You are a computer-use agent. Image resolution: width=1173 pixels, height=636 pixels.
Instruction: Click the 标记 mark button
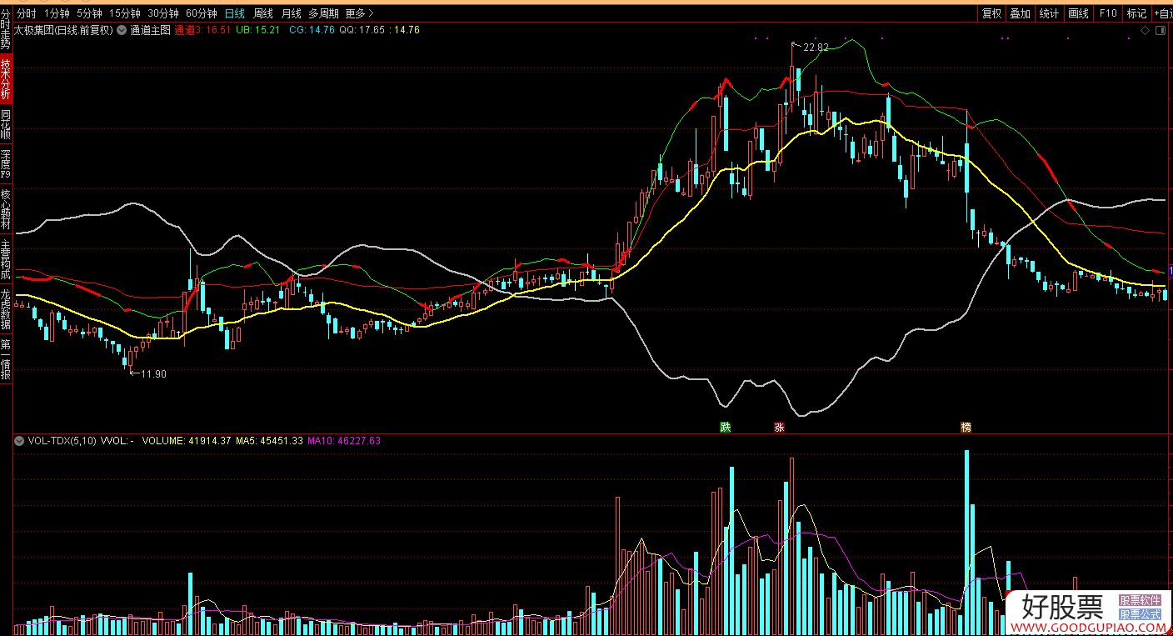click(x=1136, y=13)
